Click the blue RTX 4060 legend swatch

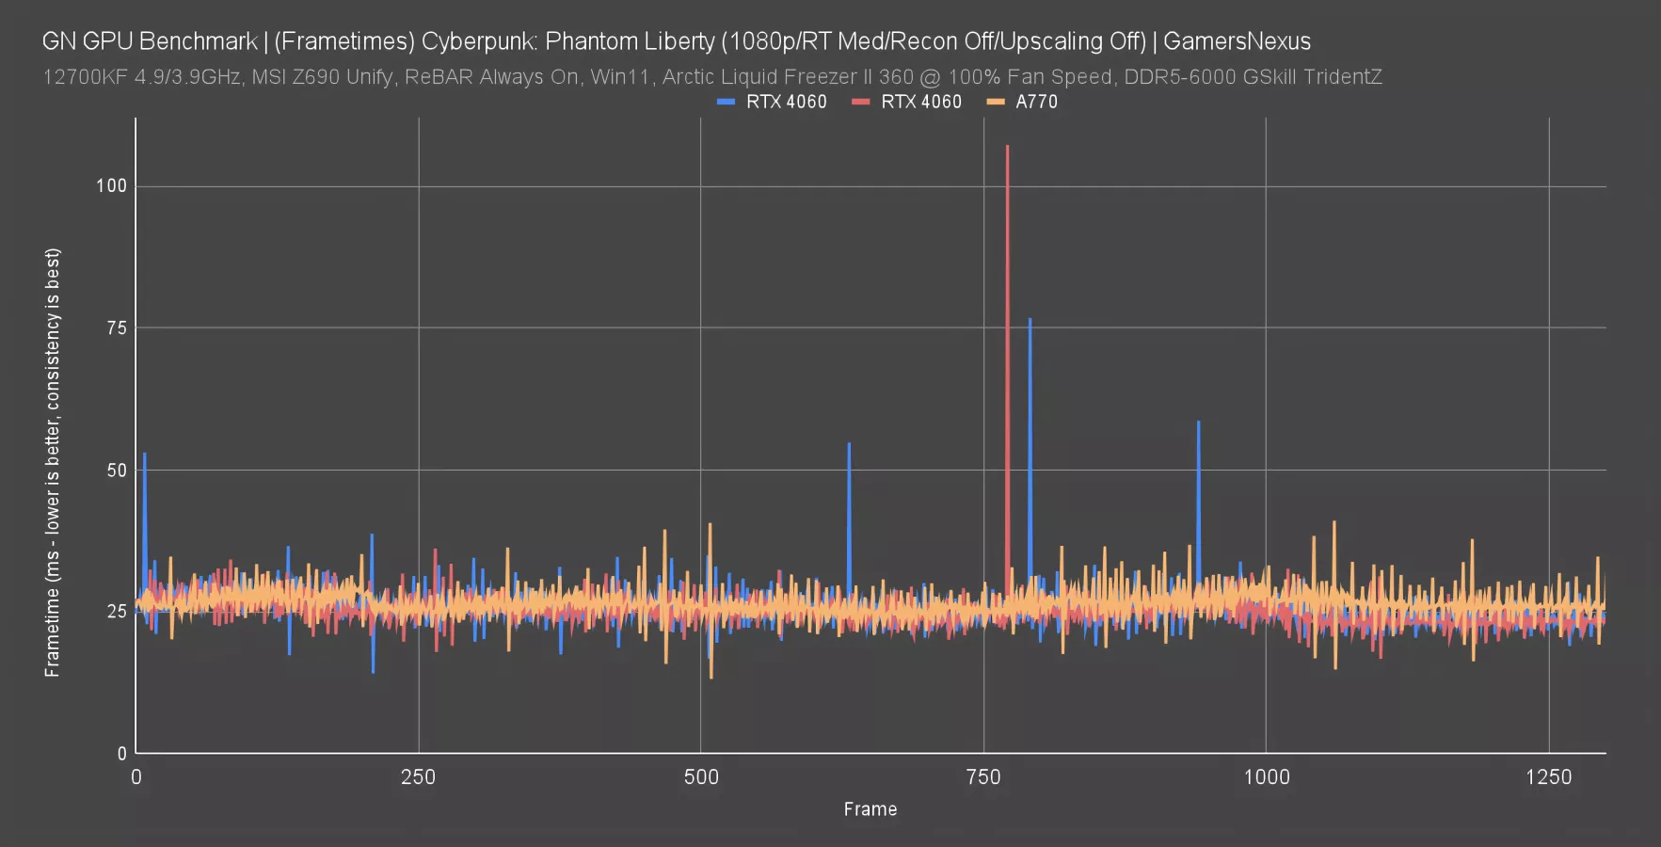click(x=726, y=102)
